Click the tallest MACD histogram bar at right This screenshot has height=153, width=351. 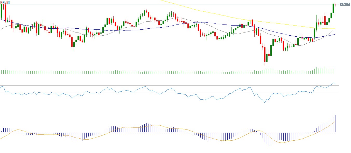tap(335, 124)
